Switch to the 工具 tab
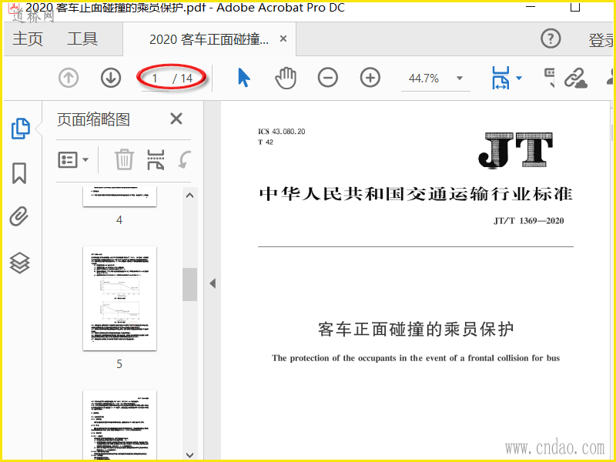The height and width of the screenshot is (462, 616). (x=82, y=39)
